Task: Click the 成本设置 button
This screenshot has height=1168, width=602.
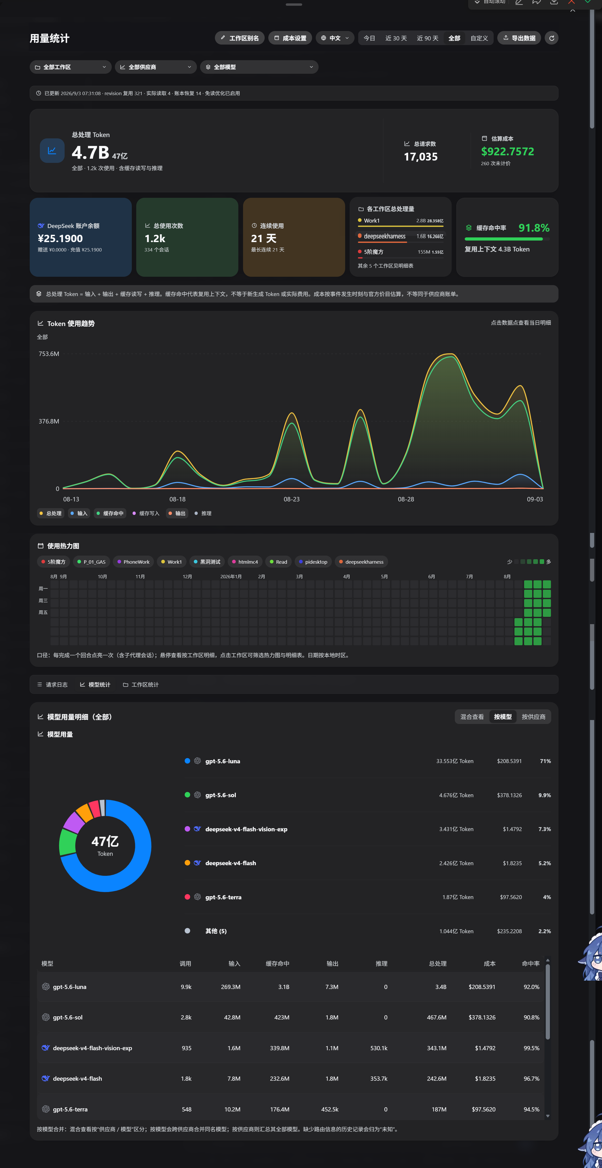Action: coord(290,38)
